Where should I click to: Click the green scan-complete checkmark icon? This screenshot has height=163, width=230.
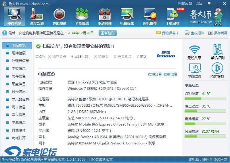tap(39, 46)
